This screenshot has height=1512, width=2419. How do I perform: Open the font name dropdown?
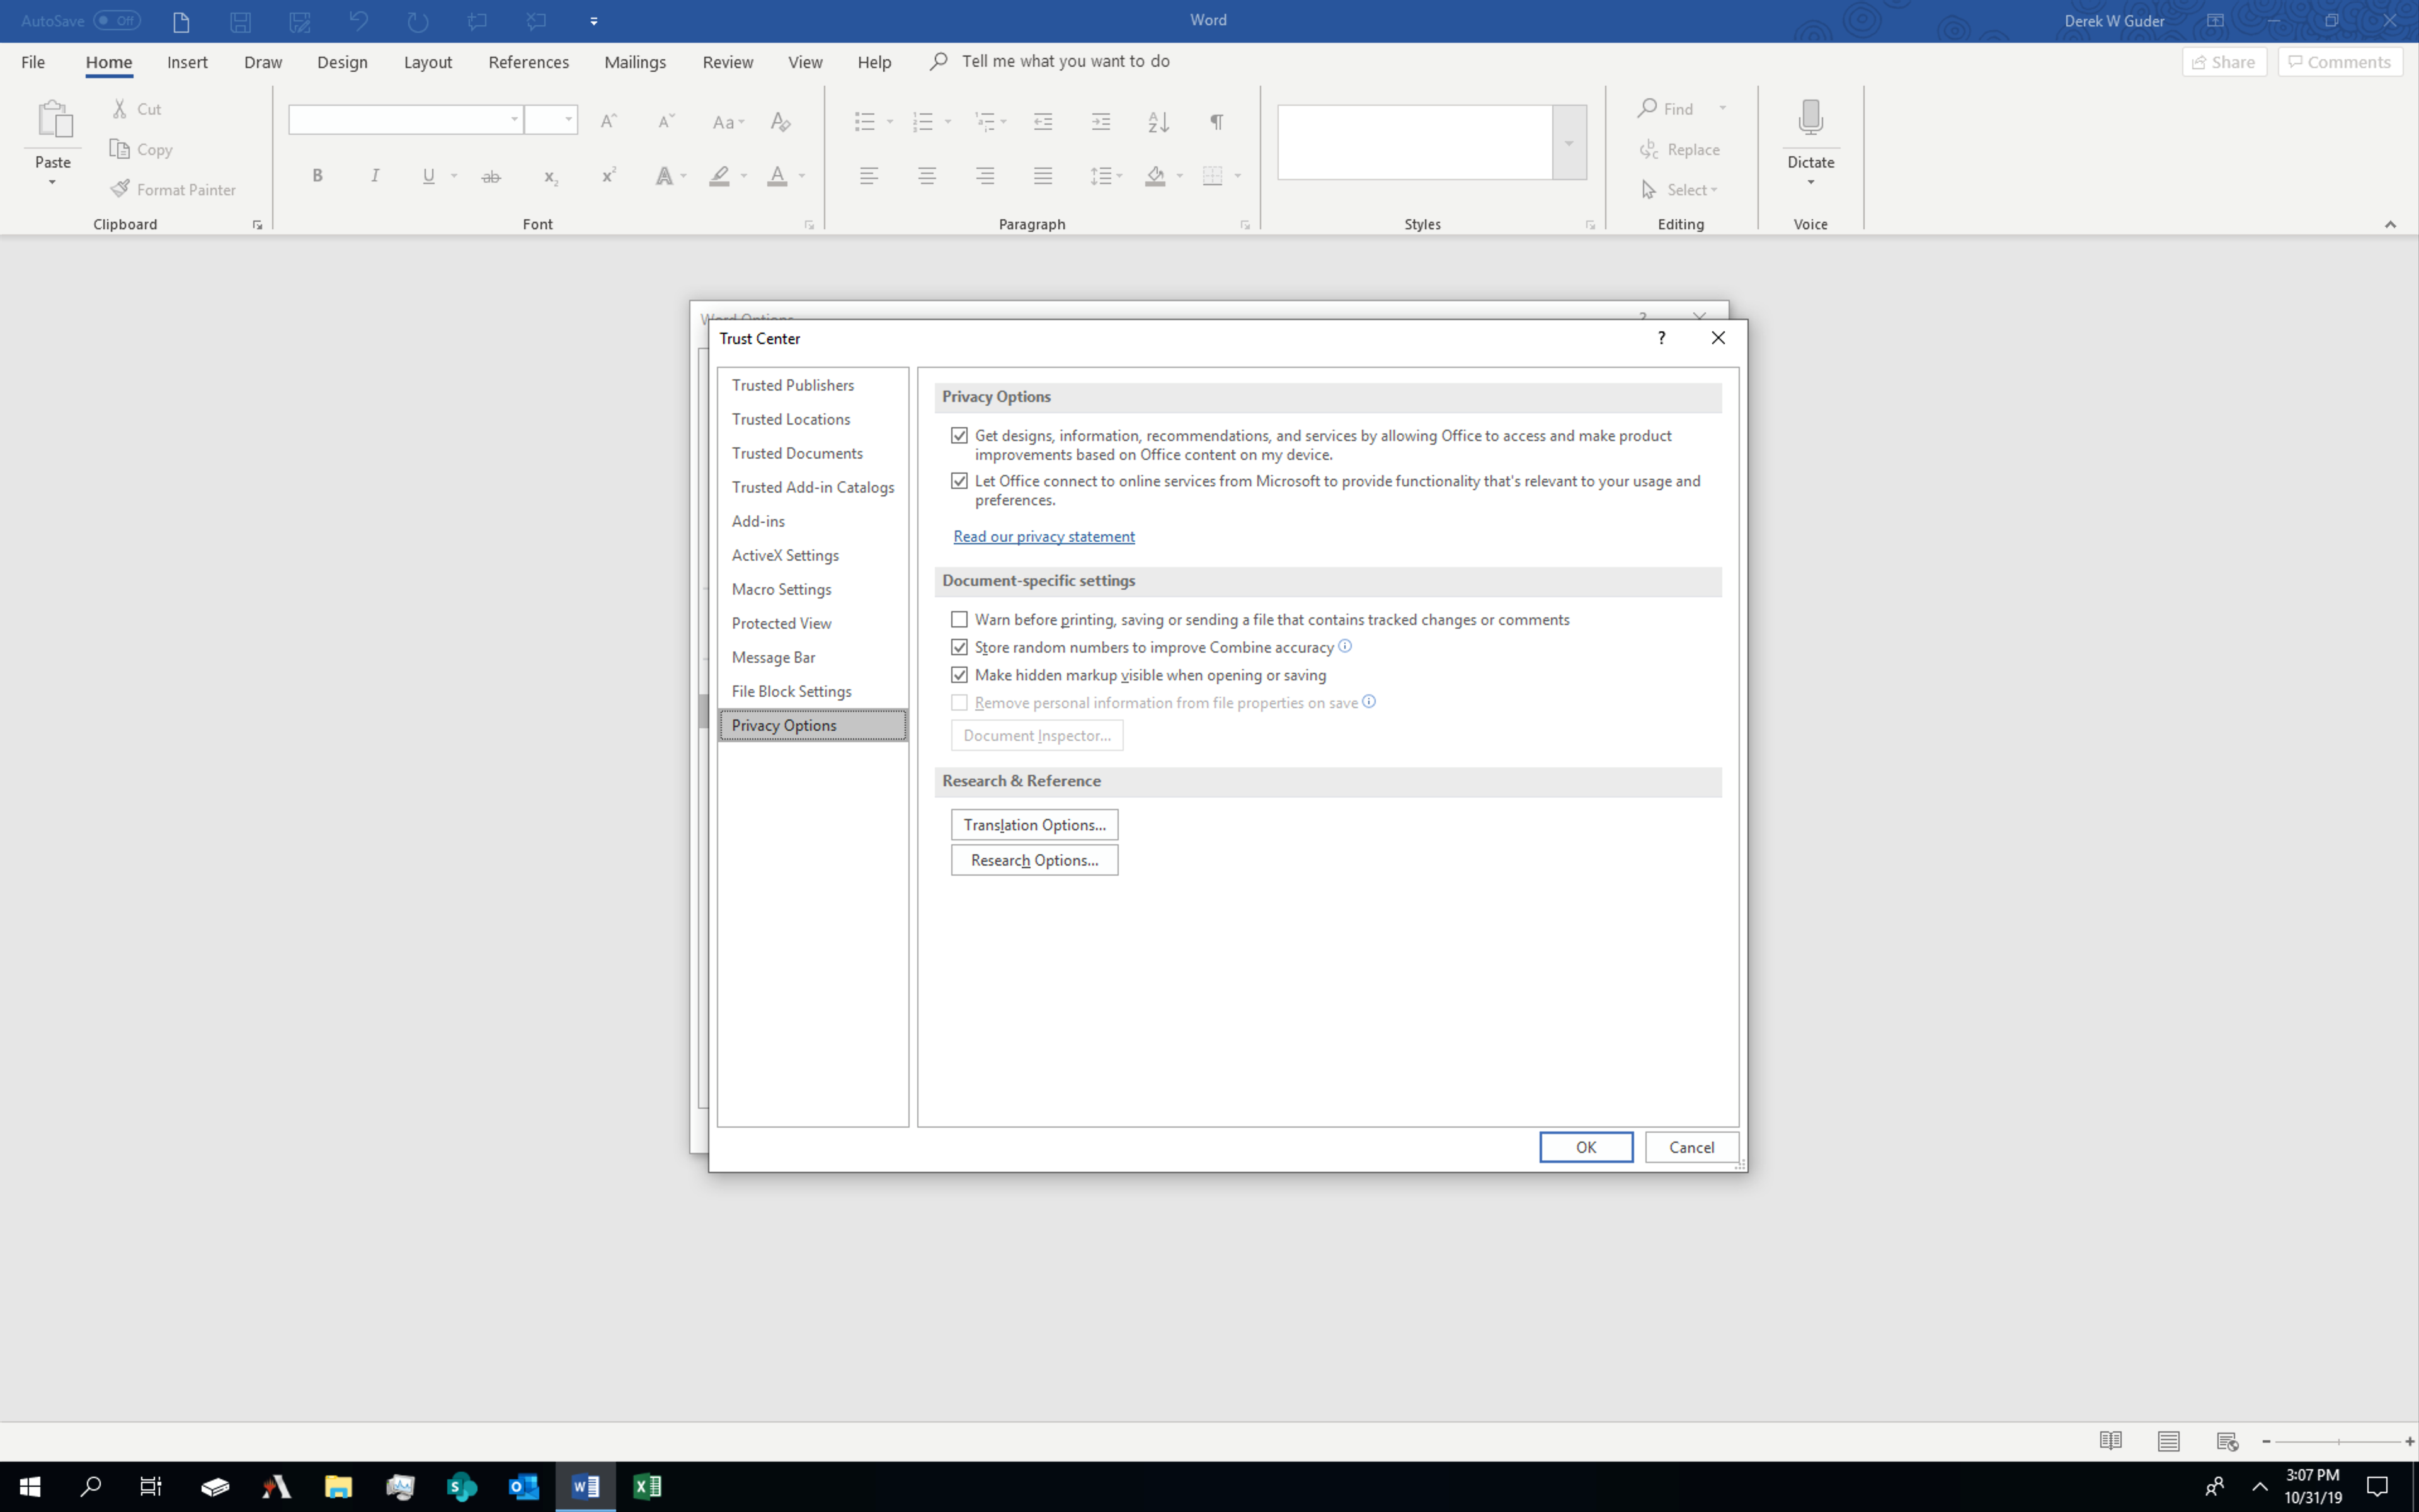tap(514, 120)
